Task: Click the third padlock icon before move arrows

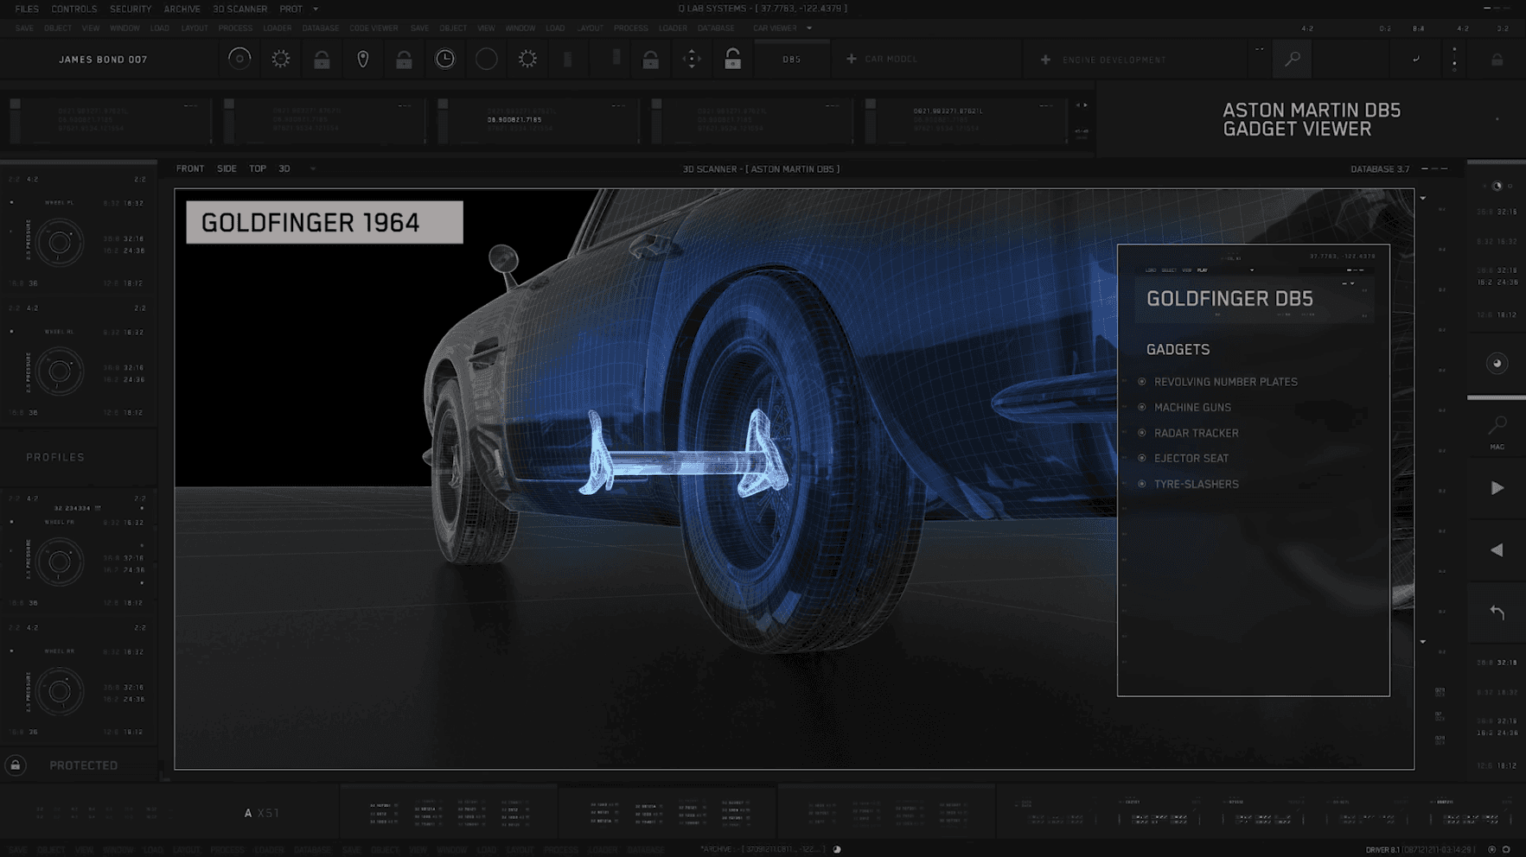Action: 651,59
